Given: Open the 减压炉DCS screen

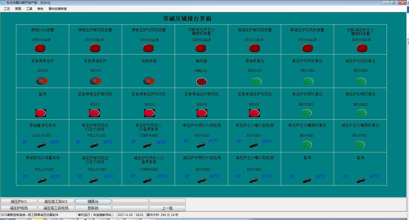Looking at the screenshot, I should (19, 201).
